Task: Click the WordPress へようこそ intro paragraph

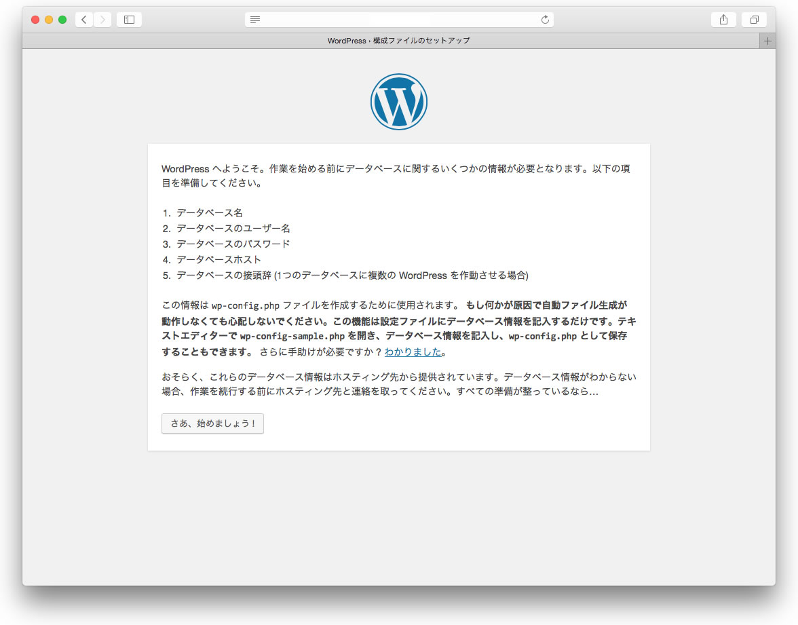Action: pos(396,176)
